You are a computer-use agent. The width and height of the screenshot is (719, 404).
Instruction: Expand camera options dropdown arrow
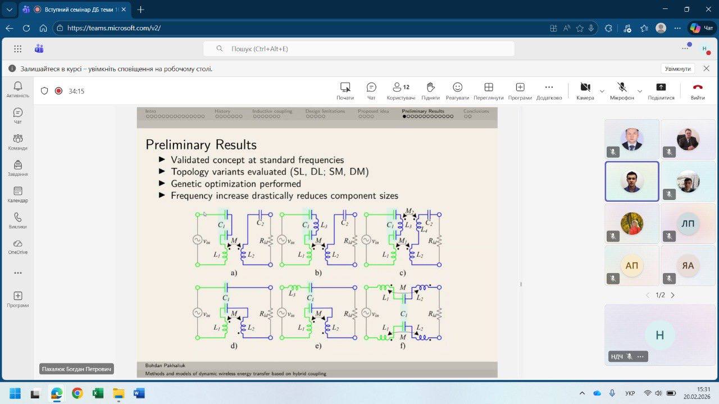point(602,91)
